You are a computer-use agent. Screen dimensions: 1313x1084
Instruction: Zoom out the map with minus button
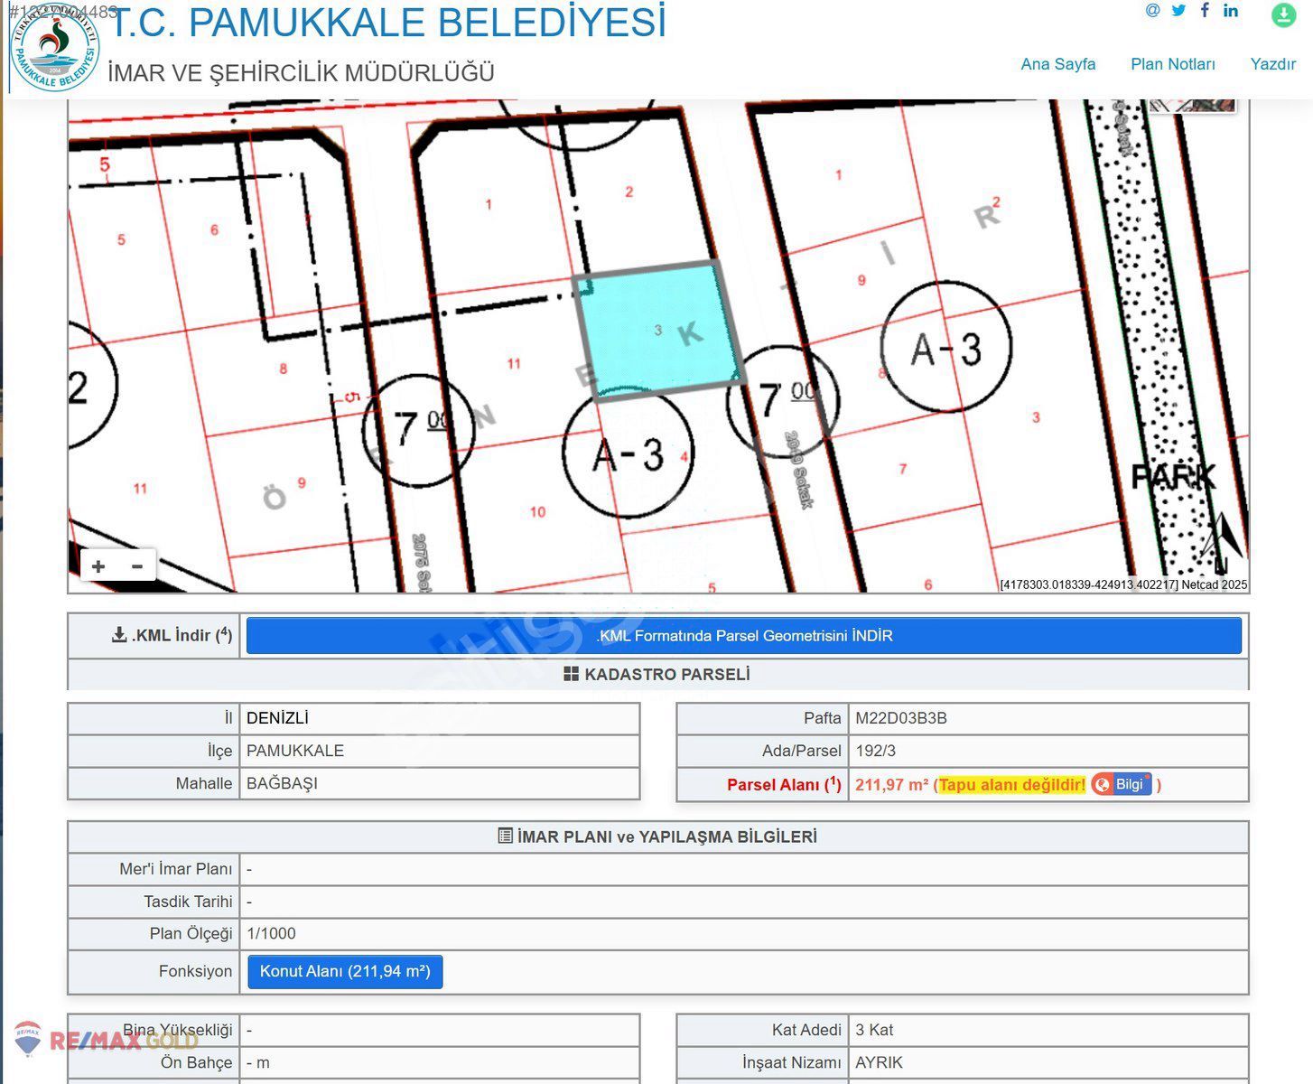point(137,566)
